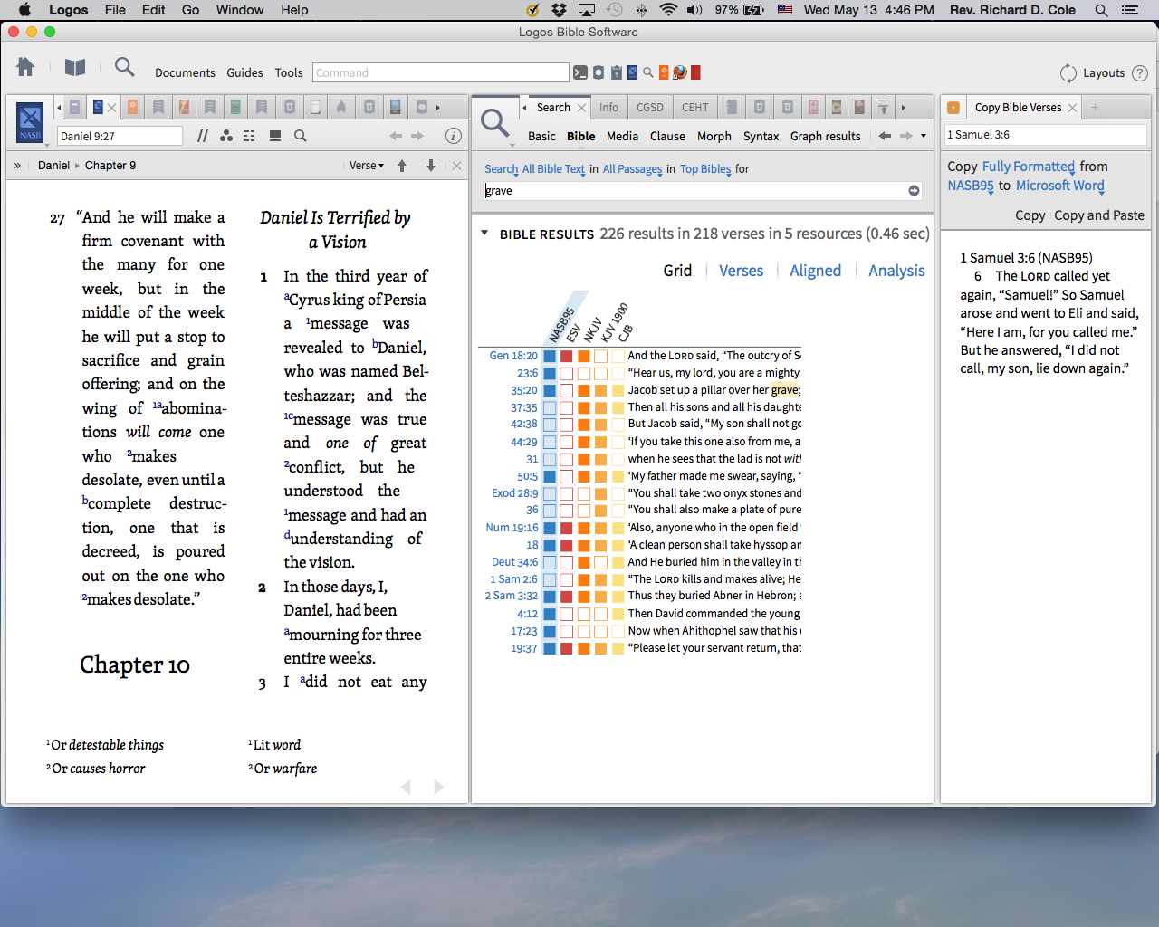Click the large magnifier icon of Search panel
The width and height of the screenshot is (1159, 927).
coord(495,123)
